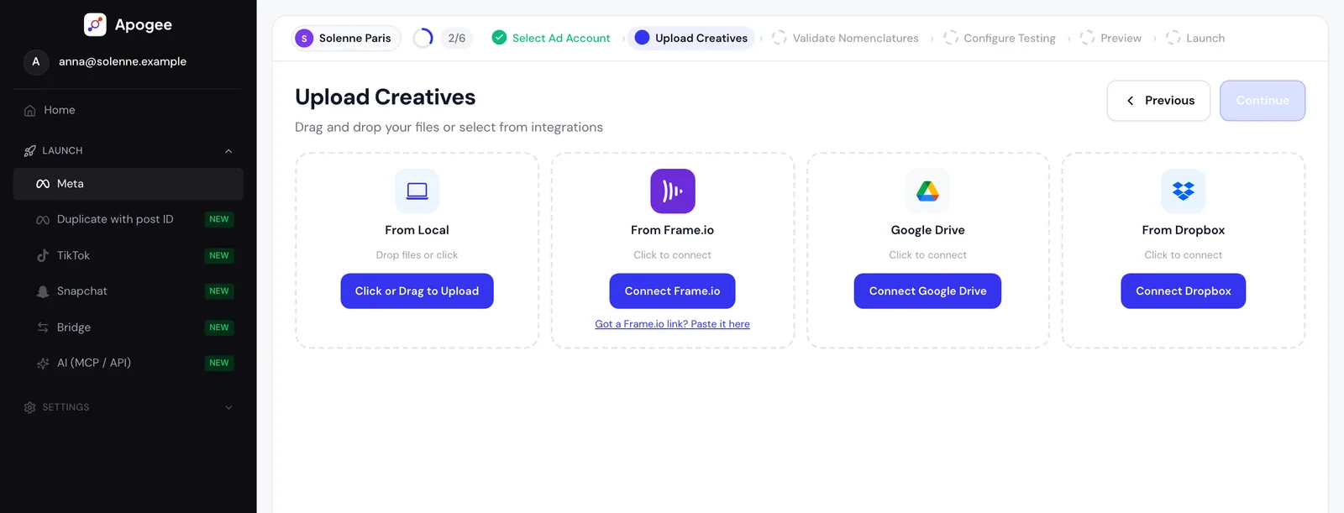
Task: Click the 2/6 step counter badge
Action: (x=457, y=38)
